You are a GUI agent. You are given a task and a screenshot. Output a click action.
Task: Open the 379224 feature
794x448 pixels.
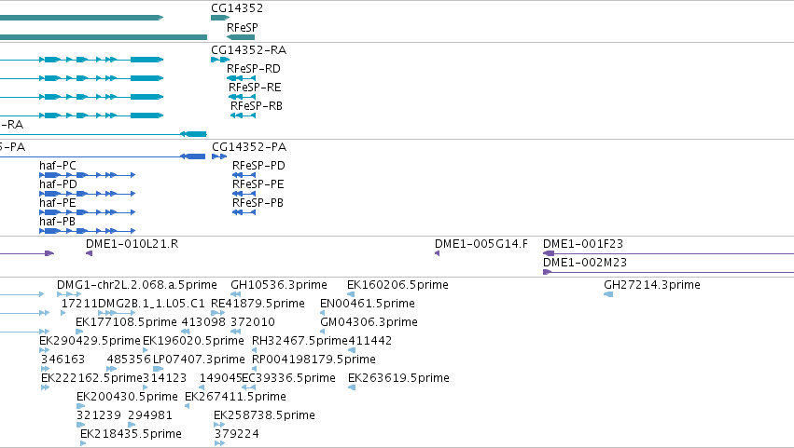(220, 443)
